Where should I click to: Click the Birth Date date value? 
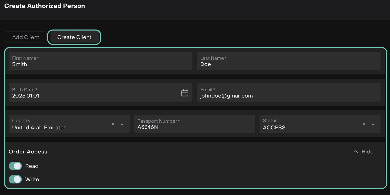(26, 96)
